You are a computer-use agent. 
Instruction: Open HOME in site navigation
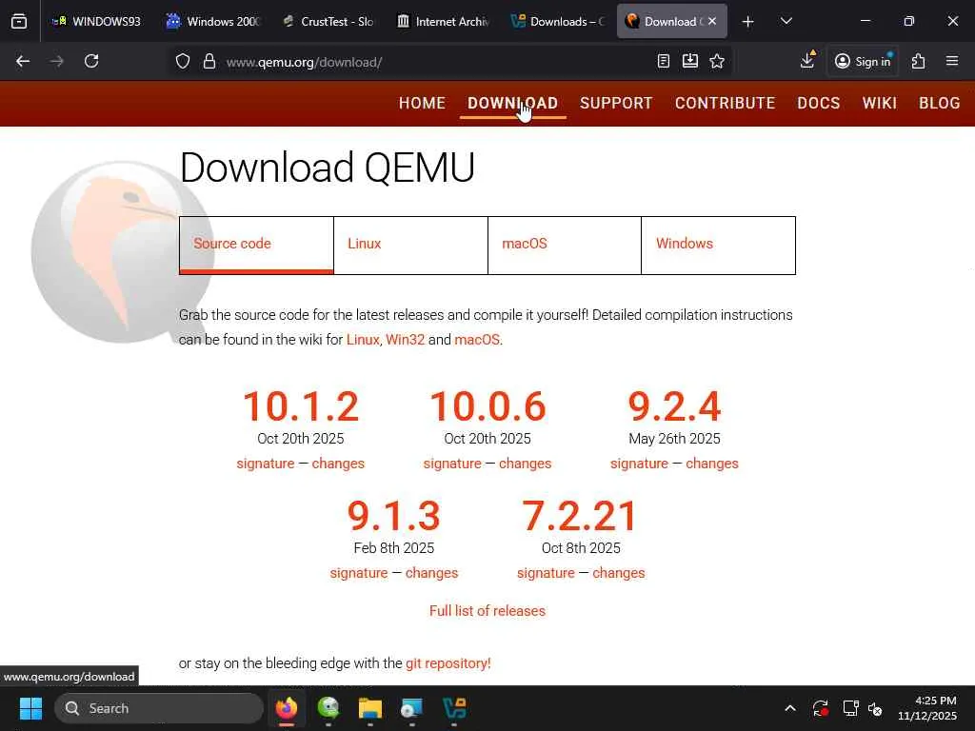(x=422, y=103)
